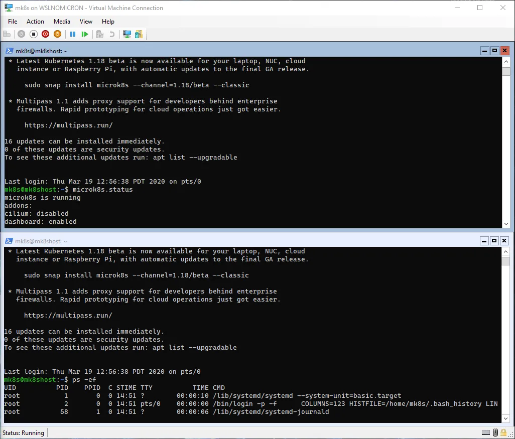This screenshot has width=515, height=439.
Task: Click the keyboard icon in status bar
Action: click(486, 432)
